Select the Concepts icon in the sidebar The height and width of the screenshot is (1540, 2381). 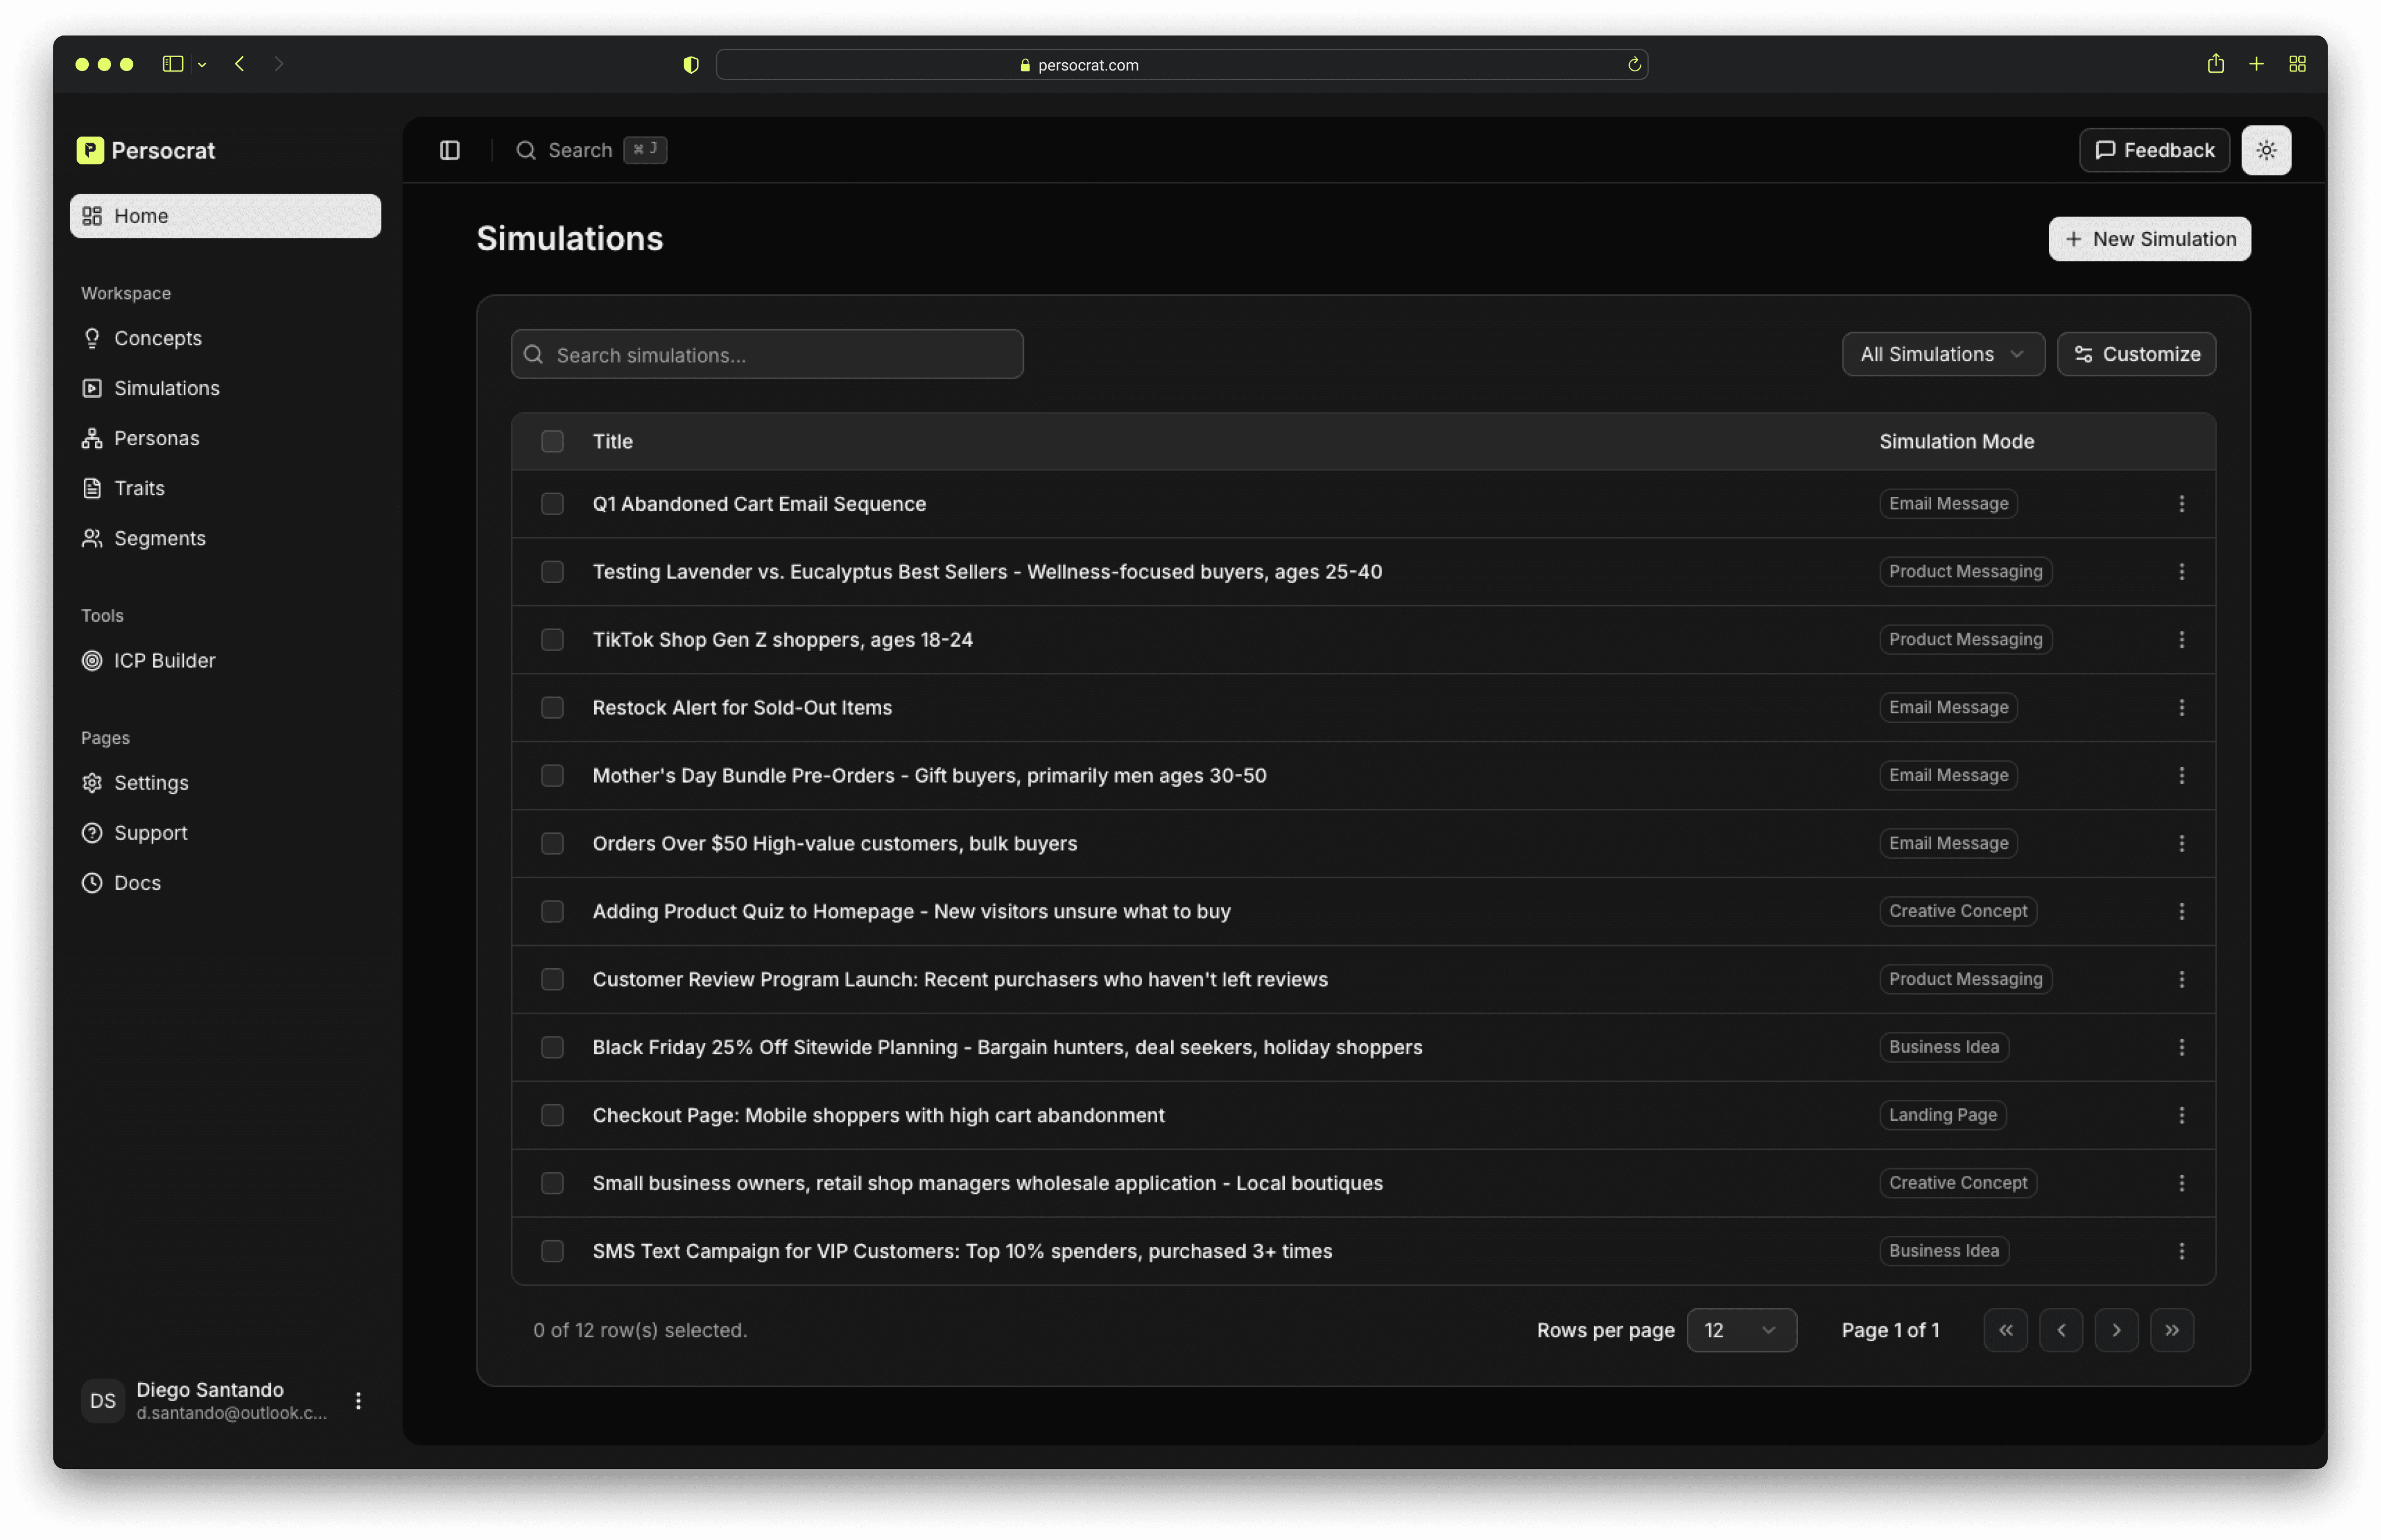click(92, 338)
